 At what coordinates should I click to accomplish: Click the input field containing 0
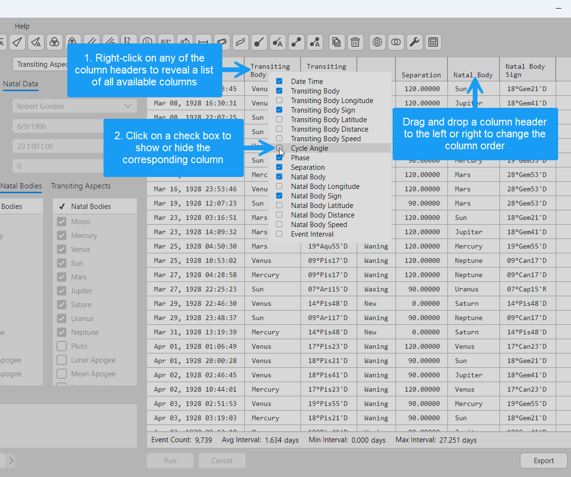coord(58,166)
